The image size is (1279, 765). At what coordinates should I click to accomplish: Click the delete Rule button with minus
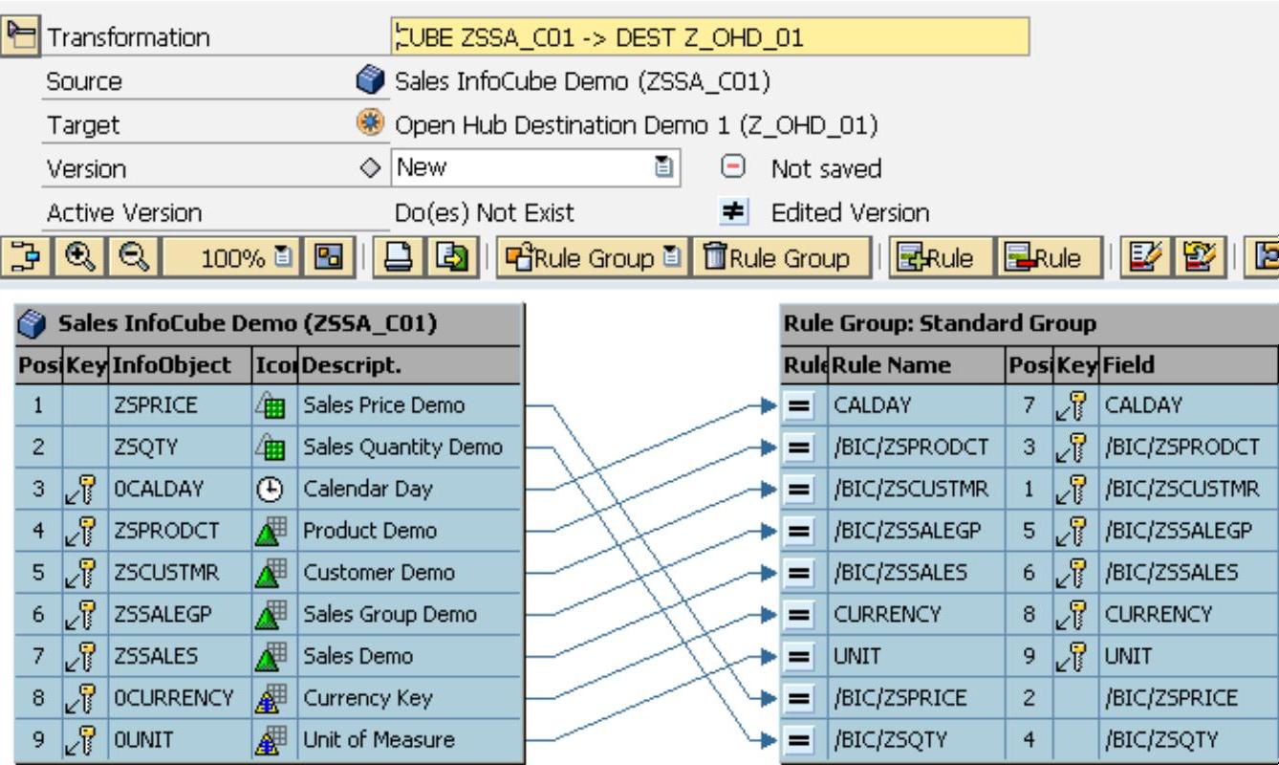click(1050, 258)
